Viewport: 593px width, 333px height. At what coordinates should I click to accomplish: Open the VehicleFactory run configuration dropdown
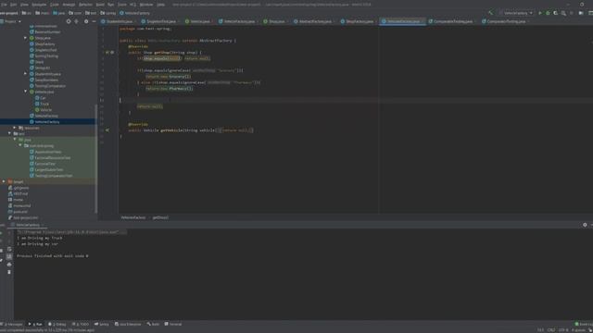516,13
